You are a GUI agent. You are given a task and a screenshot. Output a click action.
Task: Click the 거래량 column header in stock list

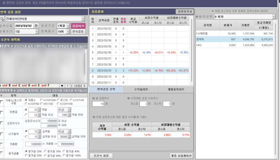[245, 25]
